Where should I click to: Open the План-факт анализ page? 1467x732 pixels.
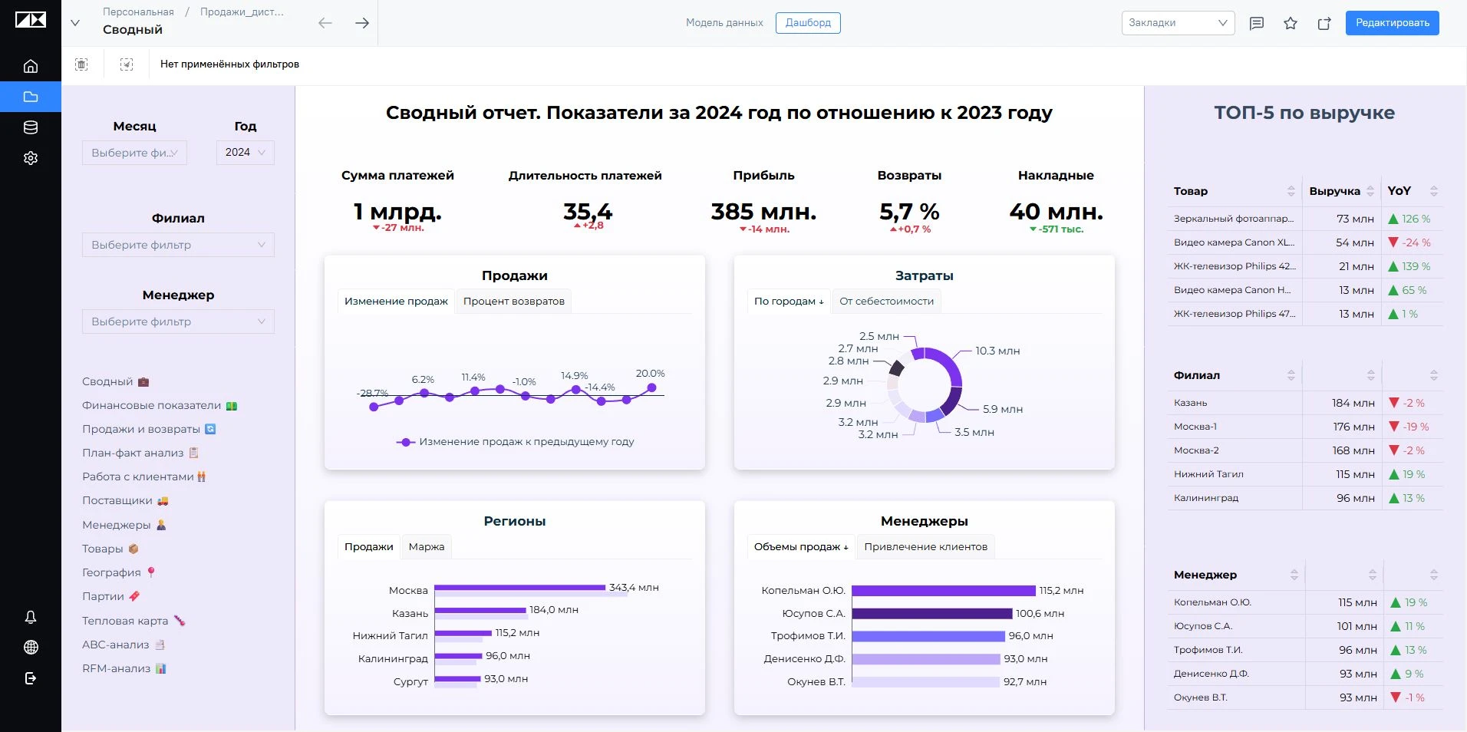140,453
